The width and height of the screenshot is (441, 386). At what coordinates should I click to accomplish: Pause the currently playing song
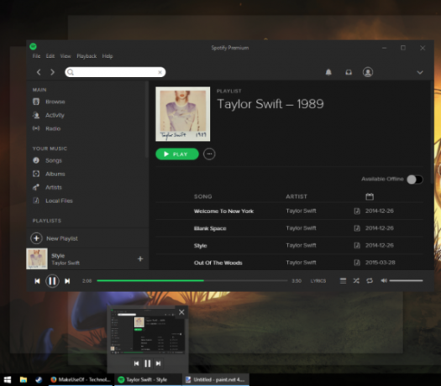(x=52, y=281)
